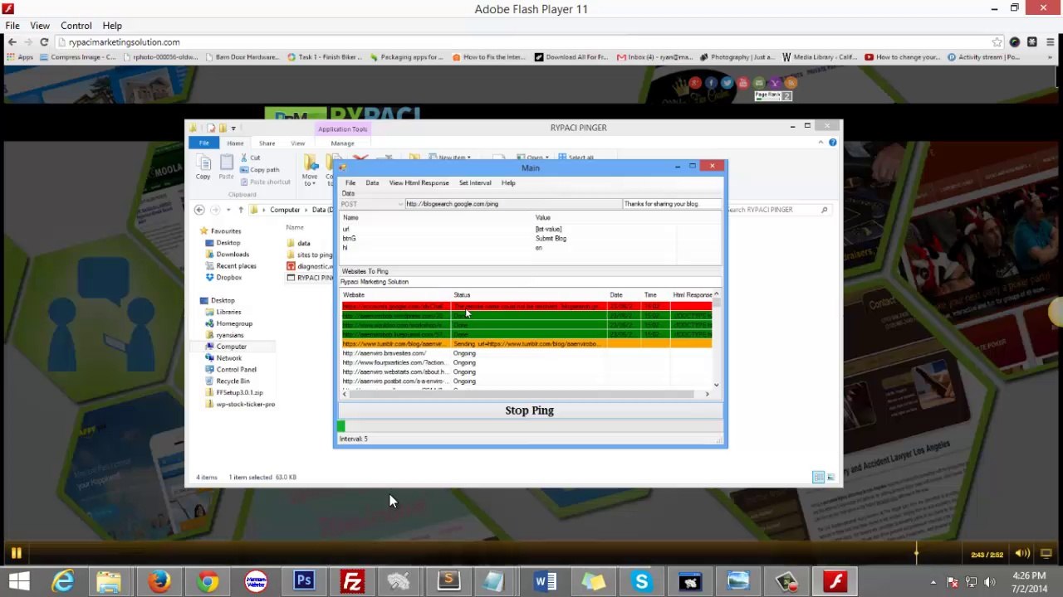Image resolution: width=1063 pixels, height=597 pixels.
Task: Open the Manage tab under Application Tools
Action: tap(342, 143)
